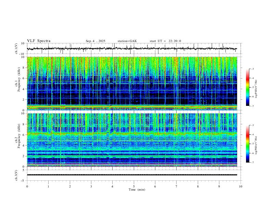Click the ch.1 voltage waveform trace
Image resolution: width=271 pixels, height=209 pixels.
pos(132,48)
